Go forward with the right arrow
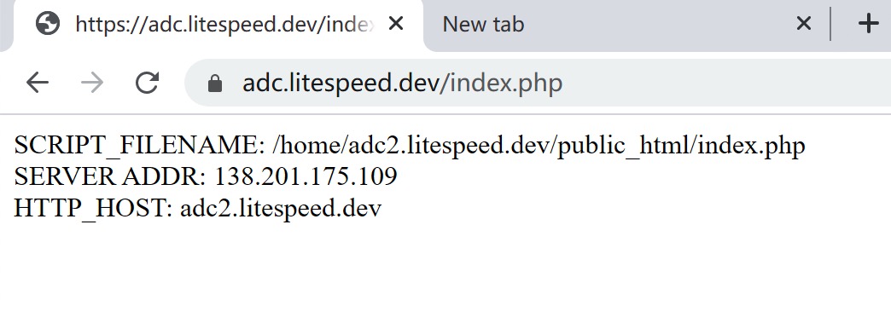This screenshot has width=891, height=317. tap(92, 83)
